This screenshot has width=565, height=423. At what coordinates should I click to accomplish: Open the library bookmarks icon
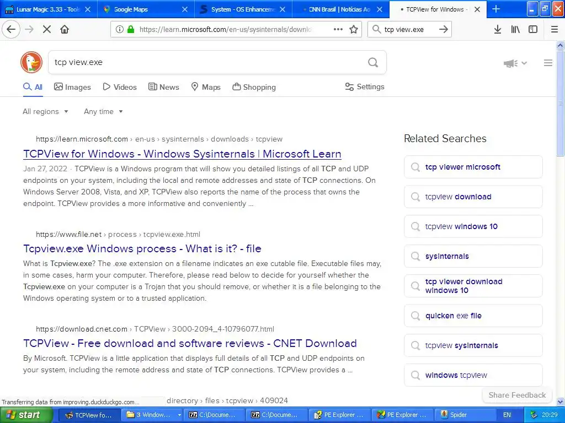[515, 30]
